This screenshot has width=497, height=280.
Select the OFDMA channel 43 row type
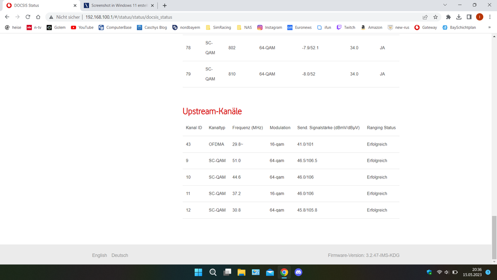(x=216, y=144)
